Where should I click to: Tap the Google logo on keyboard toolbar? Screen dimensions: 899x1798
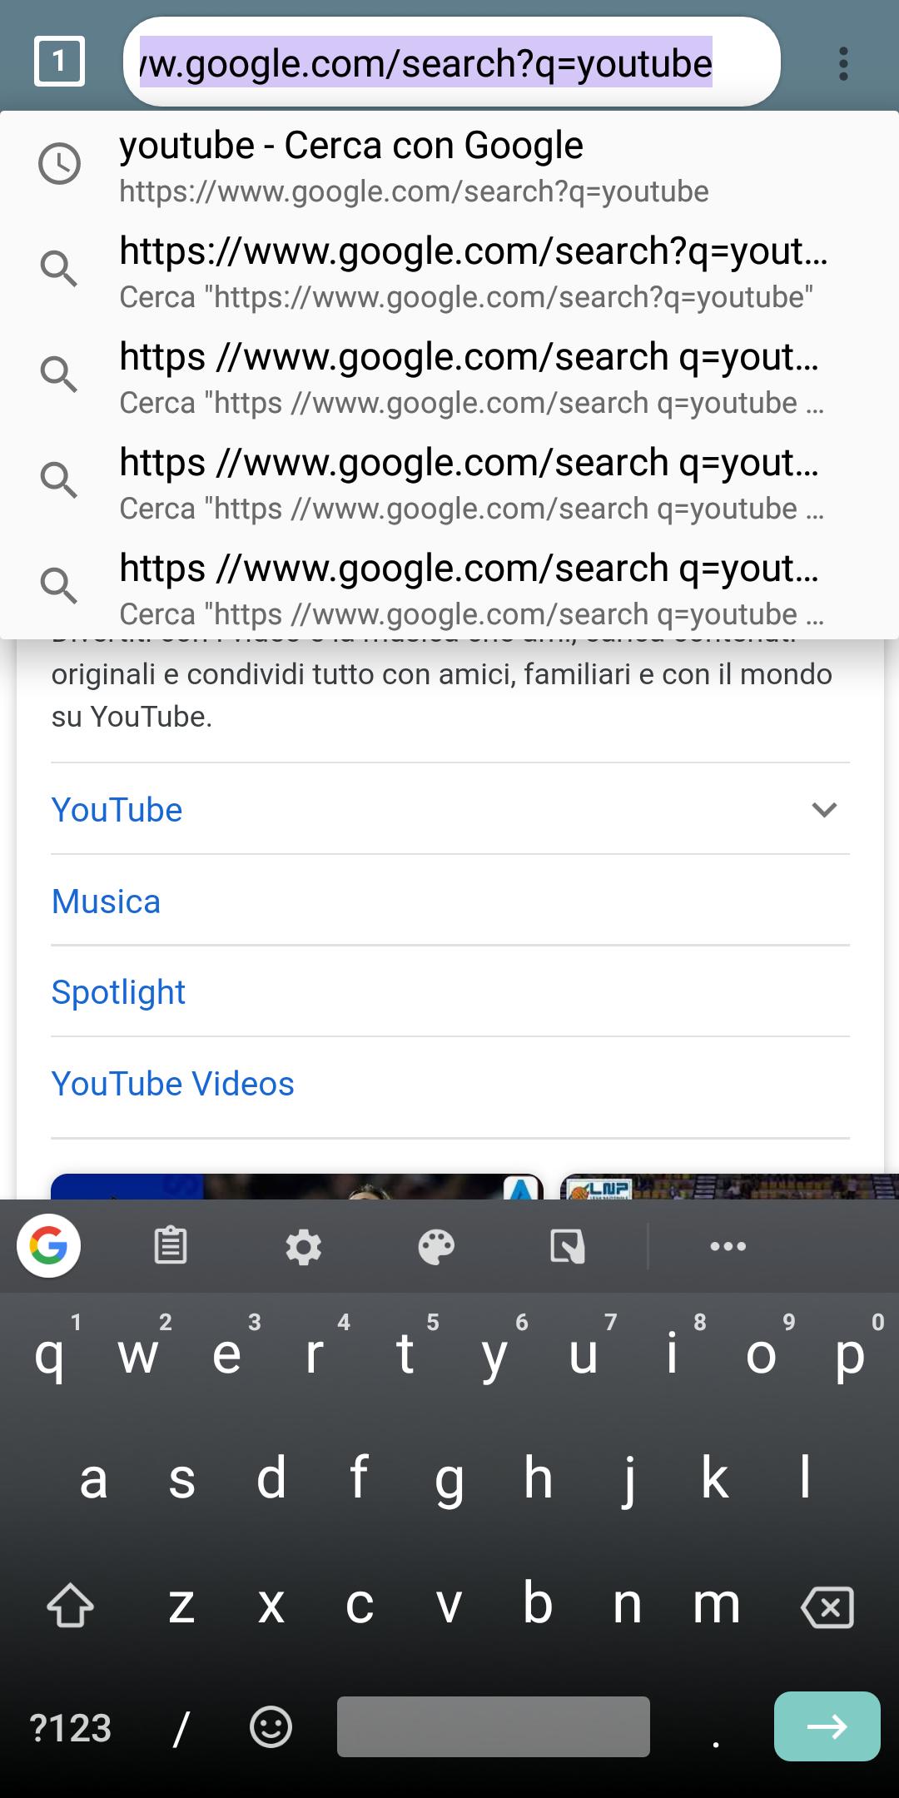pos(49,1246)
